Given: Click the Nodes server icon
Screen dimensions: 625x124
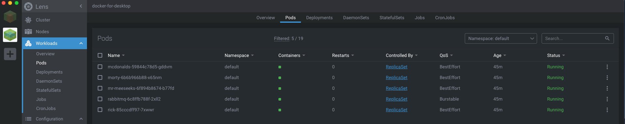Looking at the screenshot, I should [28, 32].
